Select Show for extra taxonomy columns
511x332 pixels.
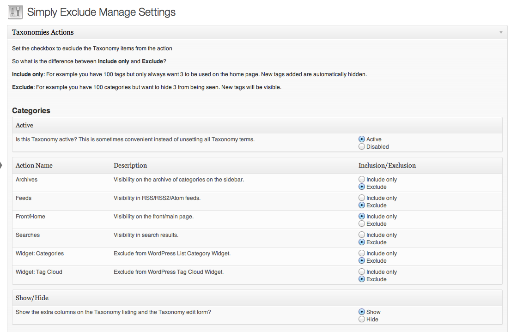coord(362,312)
